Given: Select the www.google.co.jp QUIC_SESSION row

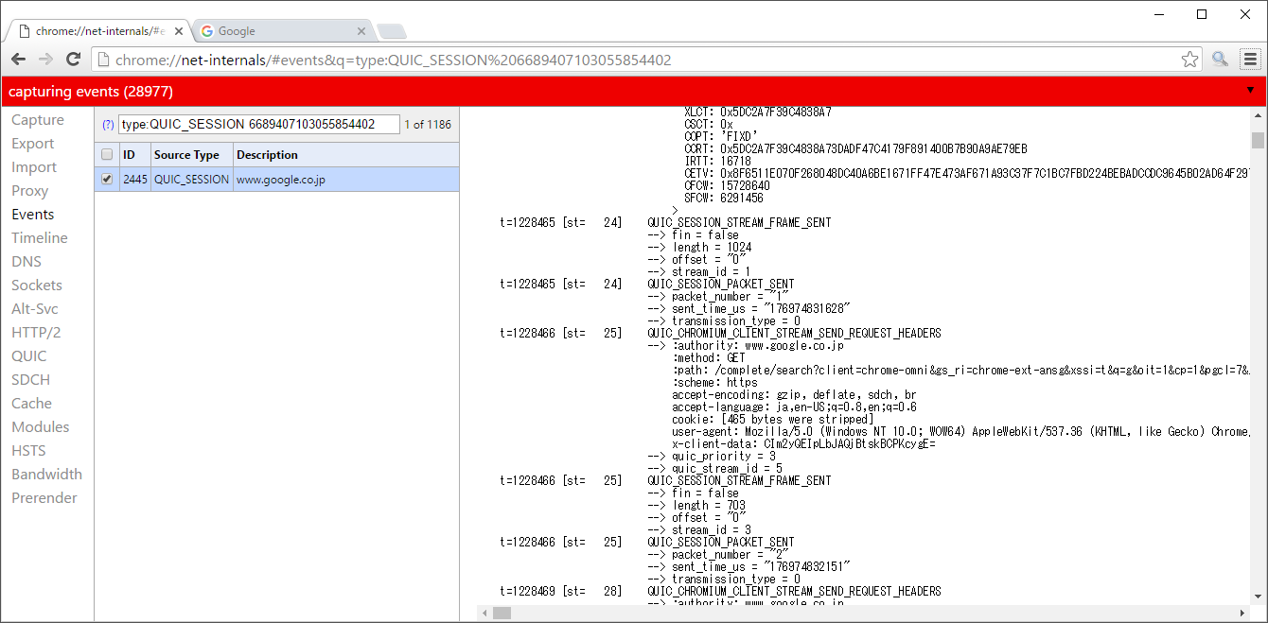Looking at the screenshot, I should (281, 180).
